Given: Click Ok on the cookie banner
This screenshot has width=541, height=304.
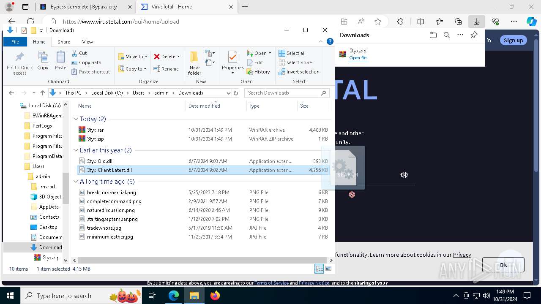Looking at the screenshot, I should [503, 265].
